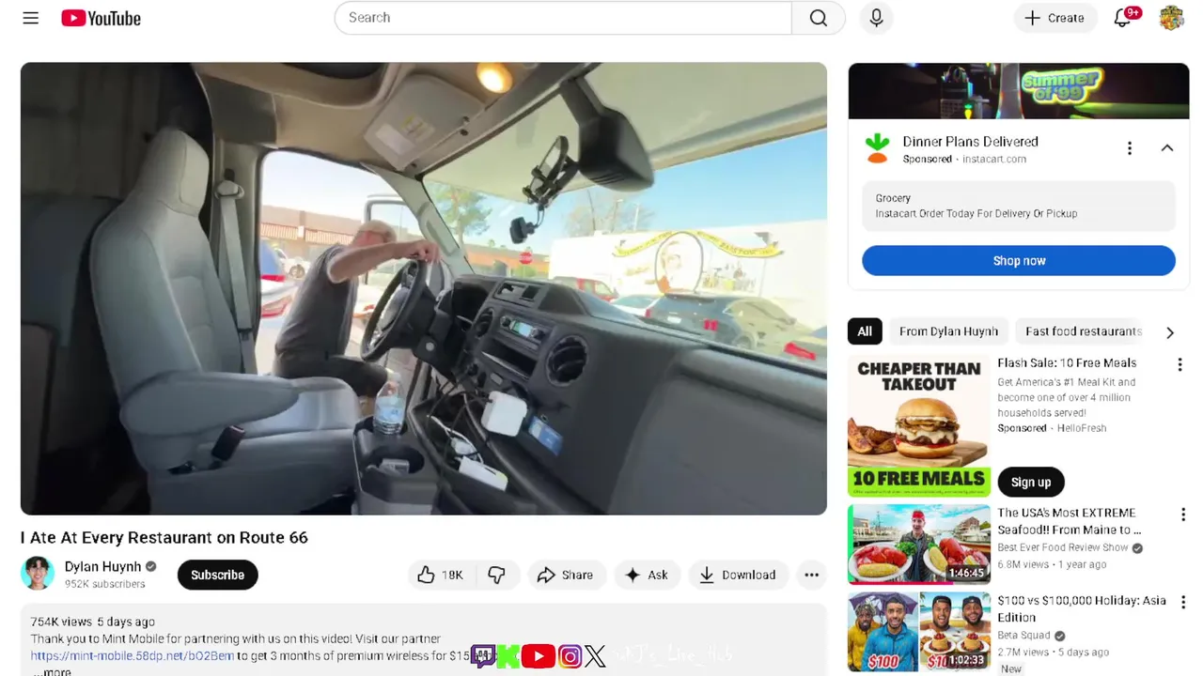Click the Shop now button
The width and height of the screenshot is (1203, 676).
tap(1019, 261)
